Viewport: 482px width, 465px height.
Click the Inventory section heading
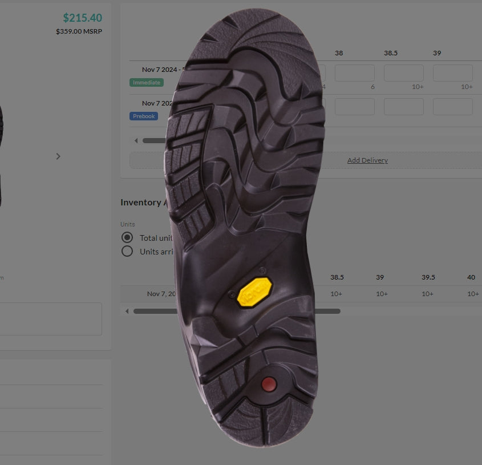coord(144,203)
